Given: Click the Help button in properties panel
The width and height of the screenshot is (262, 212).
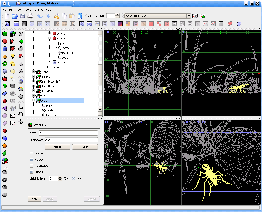Looking at the screenshot, I should click(x=34, y=199).
